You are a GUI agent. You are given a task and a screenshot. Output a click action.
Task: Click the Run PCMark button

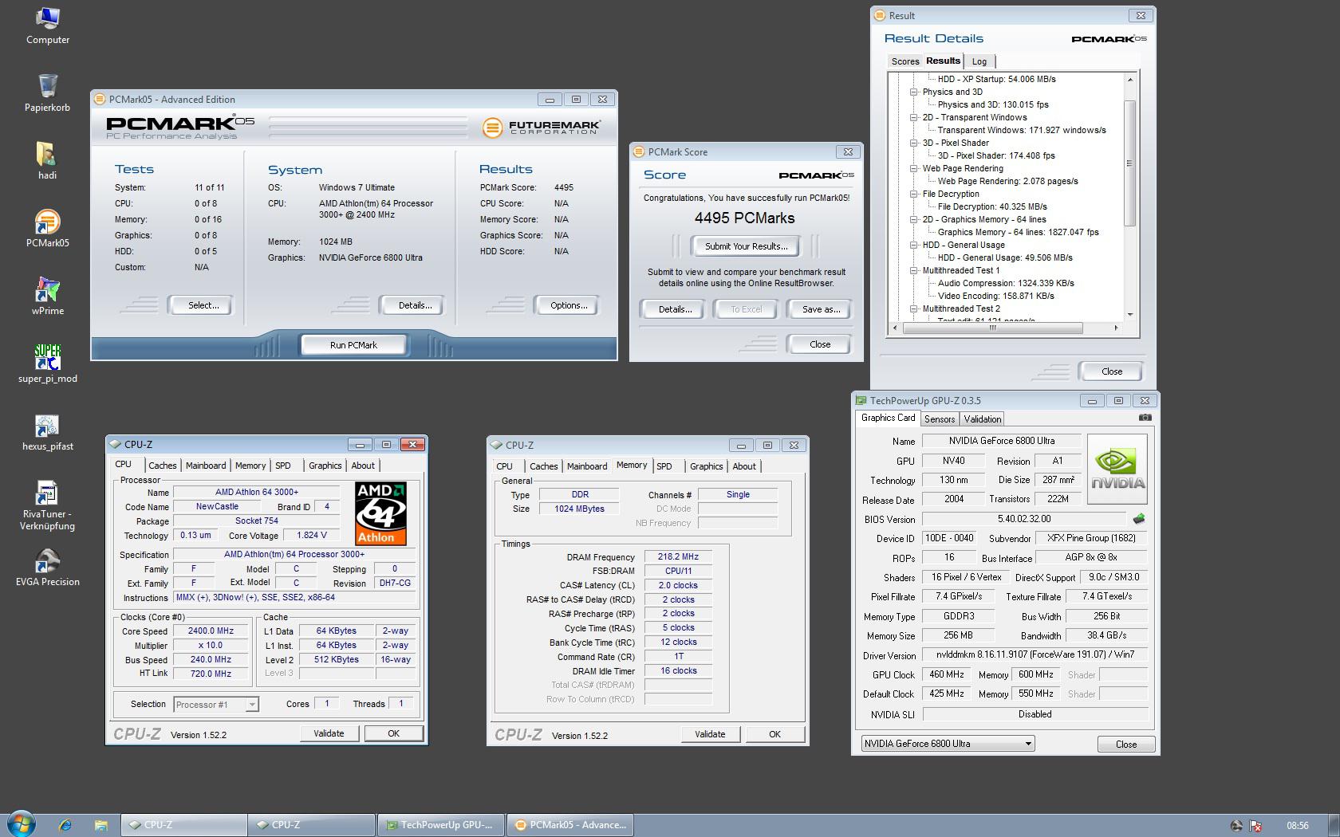click(x=353, y=345)
